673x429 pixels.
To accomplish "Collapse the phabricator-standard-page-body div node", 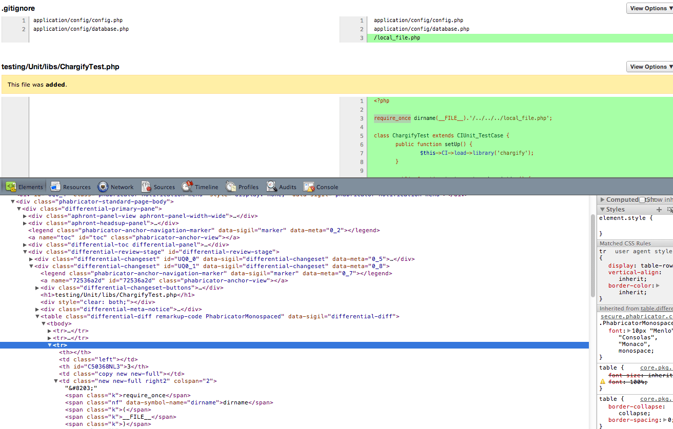I will (x=13, y=202).
